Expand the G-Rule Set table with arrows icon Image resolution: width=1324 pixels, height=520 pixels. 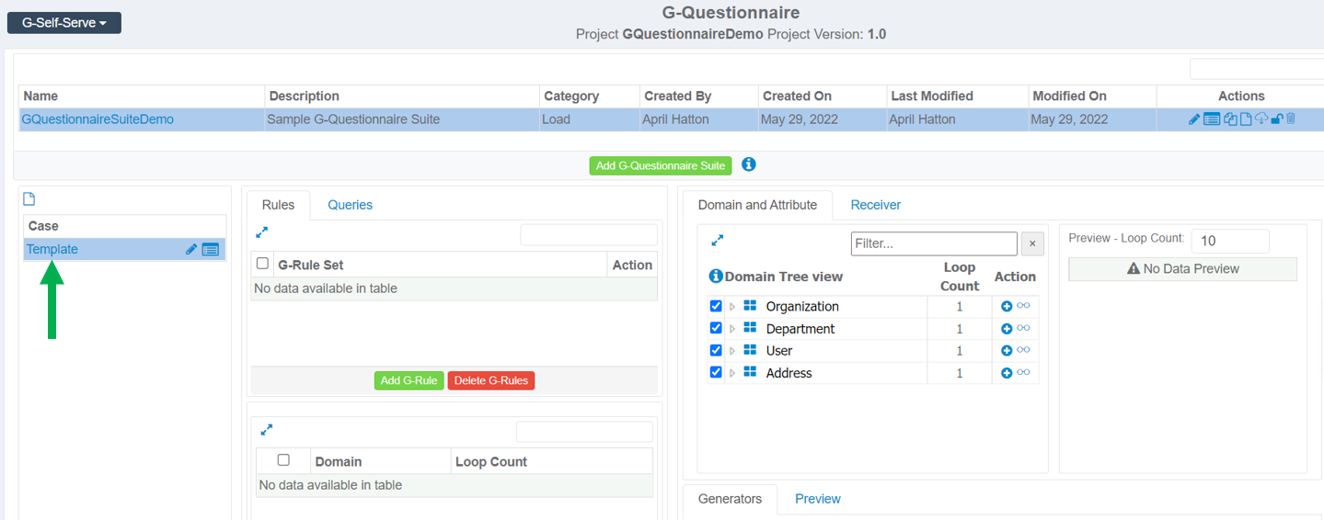(x=262, y=232)
